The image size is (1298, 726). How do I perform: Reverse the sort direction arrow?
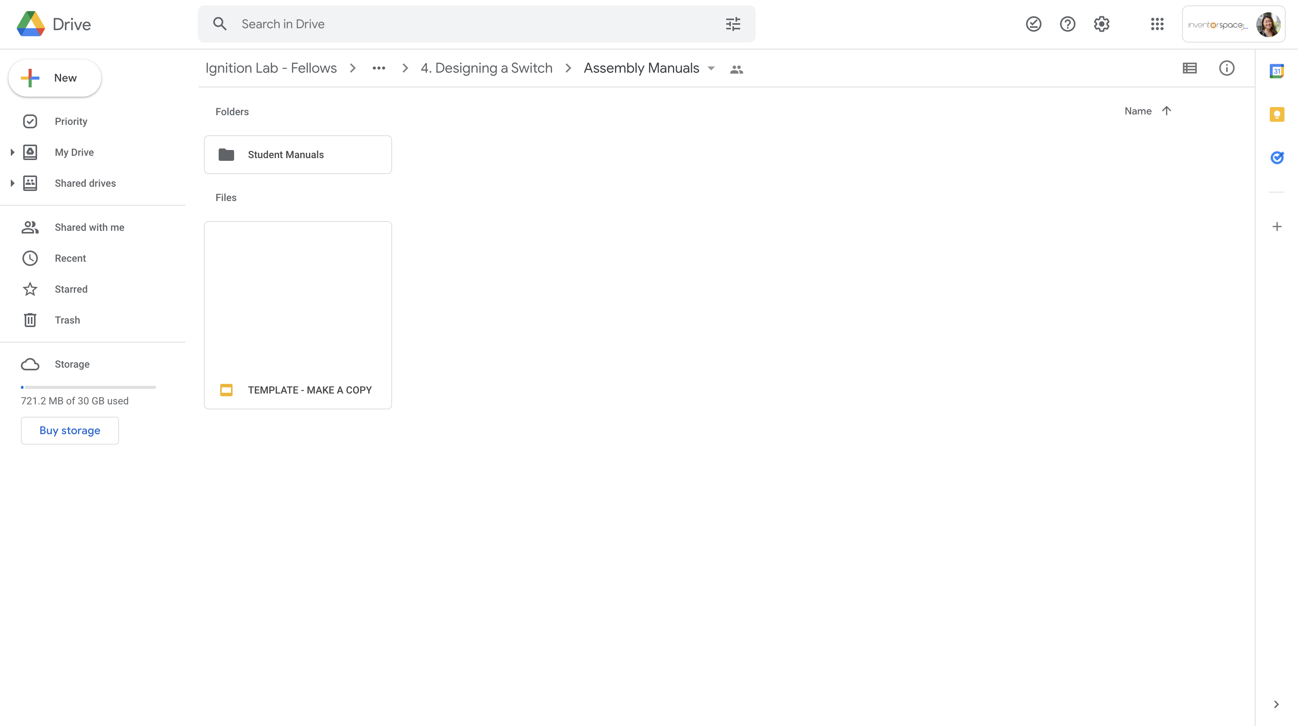coord(1167,111)
